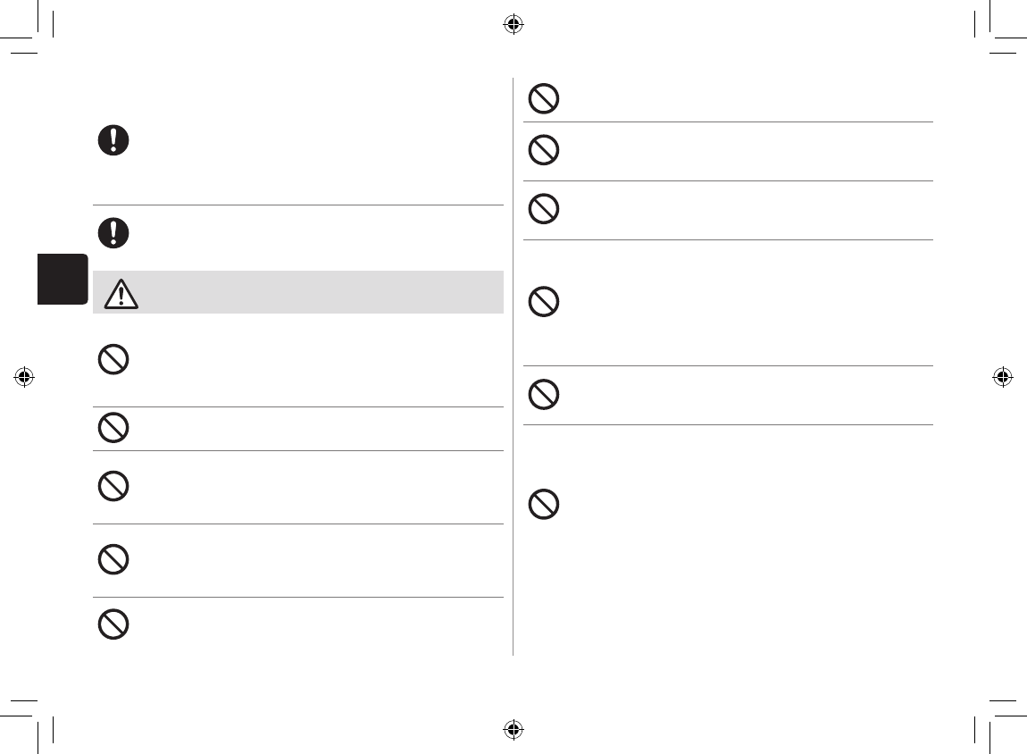This screenshot has width=1027, height=754.
Task: Click the fourth prohibition icon in the left column
Action: pos(113,560)
